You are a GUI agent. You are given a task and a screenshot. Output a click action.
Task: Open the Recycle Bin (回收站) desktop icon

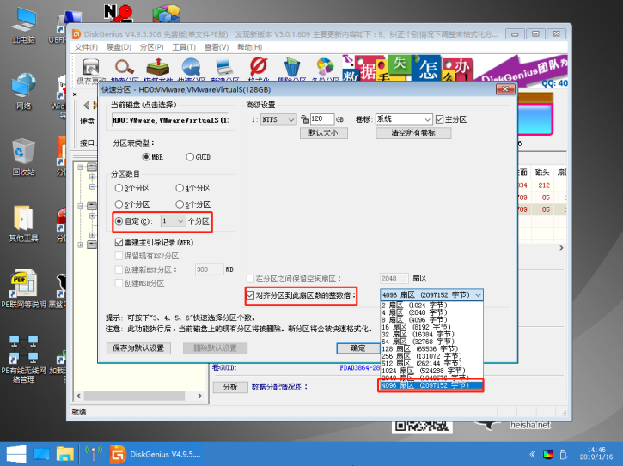[x=23, y=156]
